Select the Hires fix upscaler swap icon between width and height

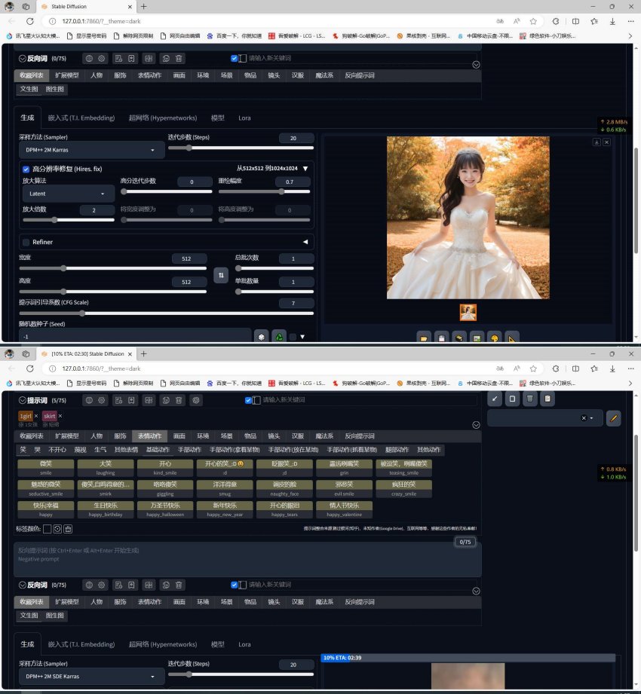221,275
